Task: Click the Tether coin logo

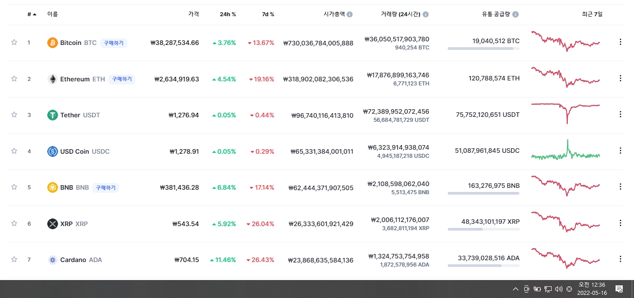Action: tap(53, 115)
